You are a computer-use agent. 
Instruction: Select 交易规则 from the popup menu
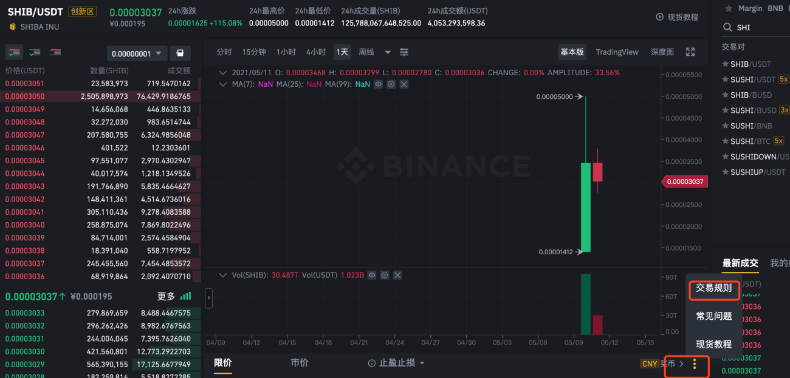713,288
